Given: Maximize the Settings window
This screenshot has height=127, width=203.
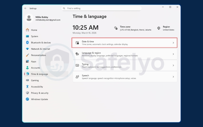Looking at the screenshot, I should (170, 7).
